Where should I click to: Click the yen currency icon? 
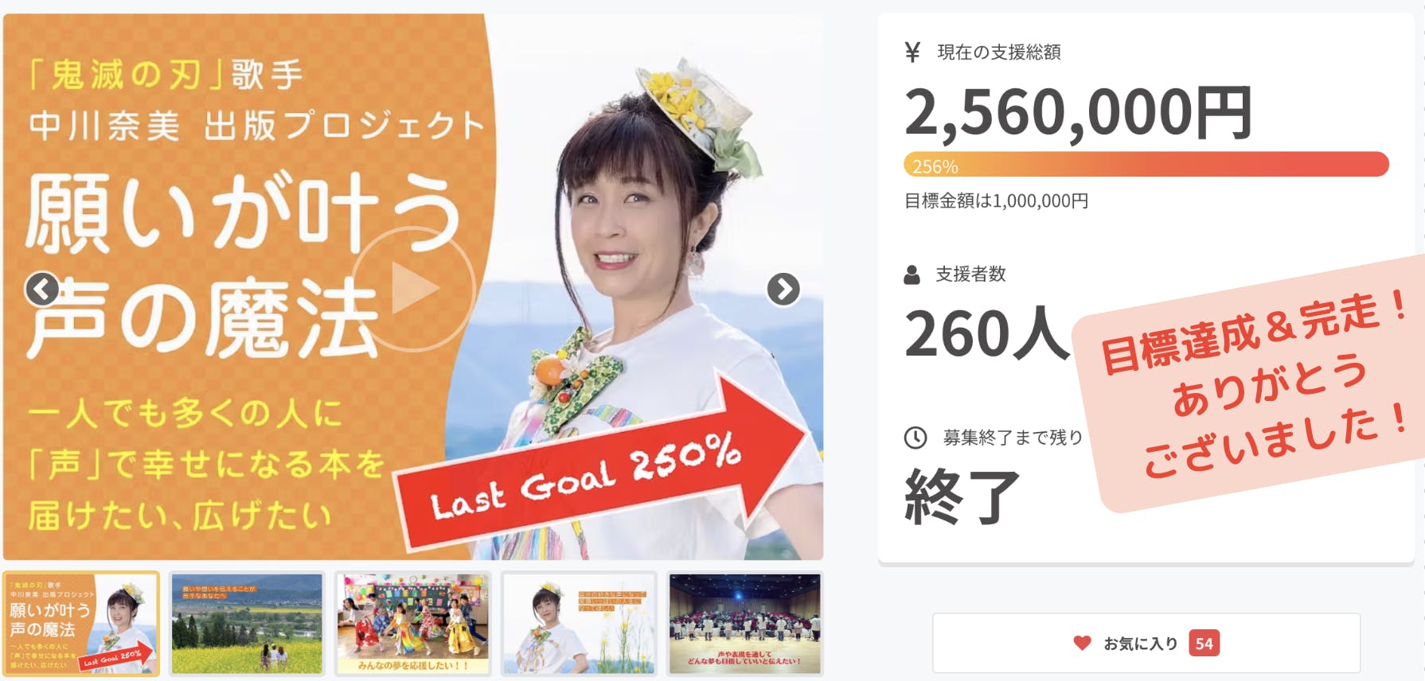click(912, 53)
